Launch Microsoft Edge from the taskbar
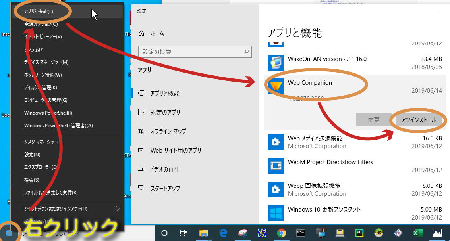The height and width of the screenshot is (241, 450). pyautogui.click(x=223, y=233)
